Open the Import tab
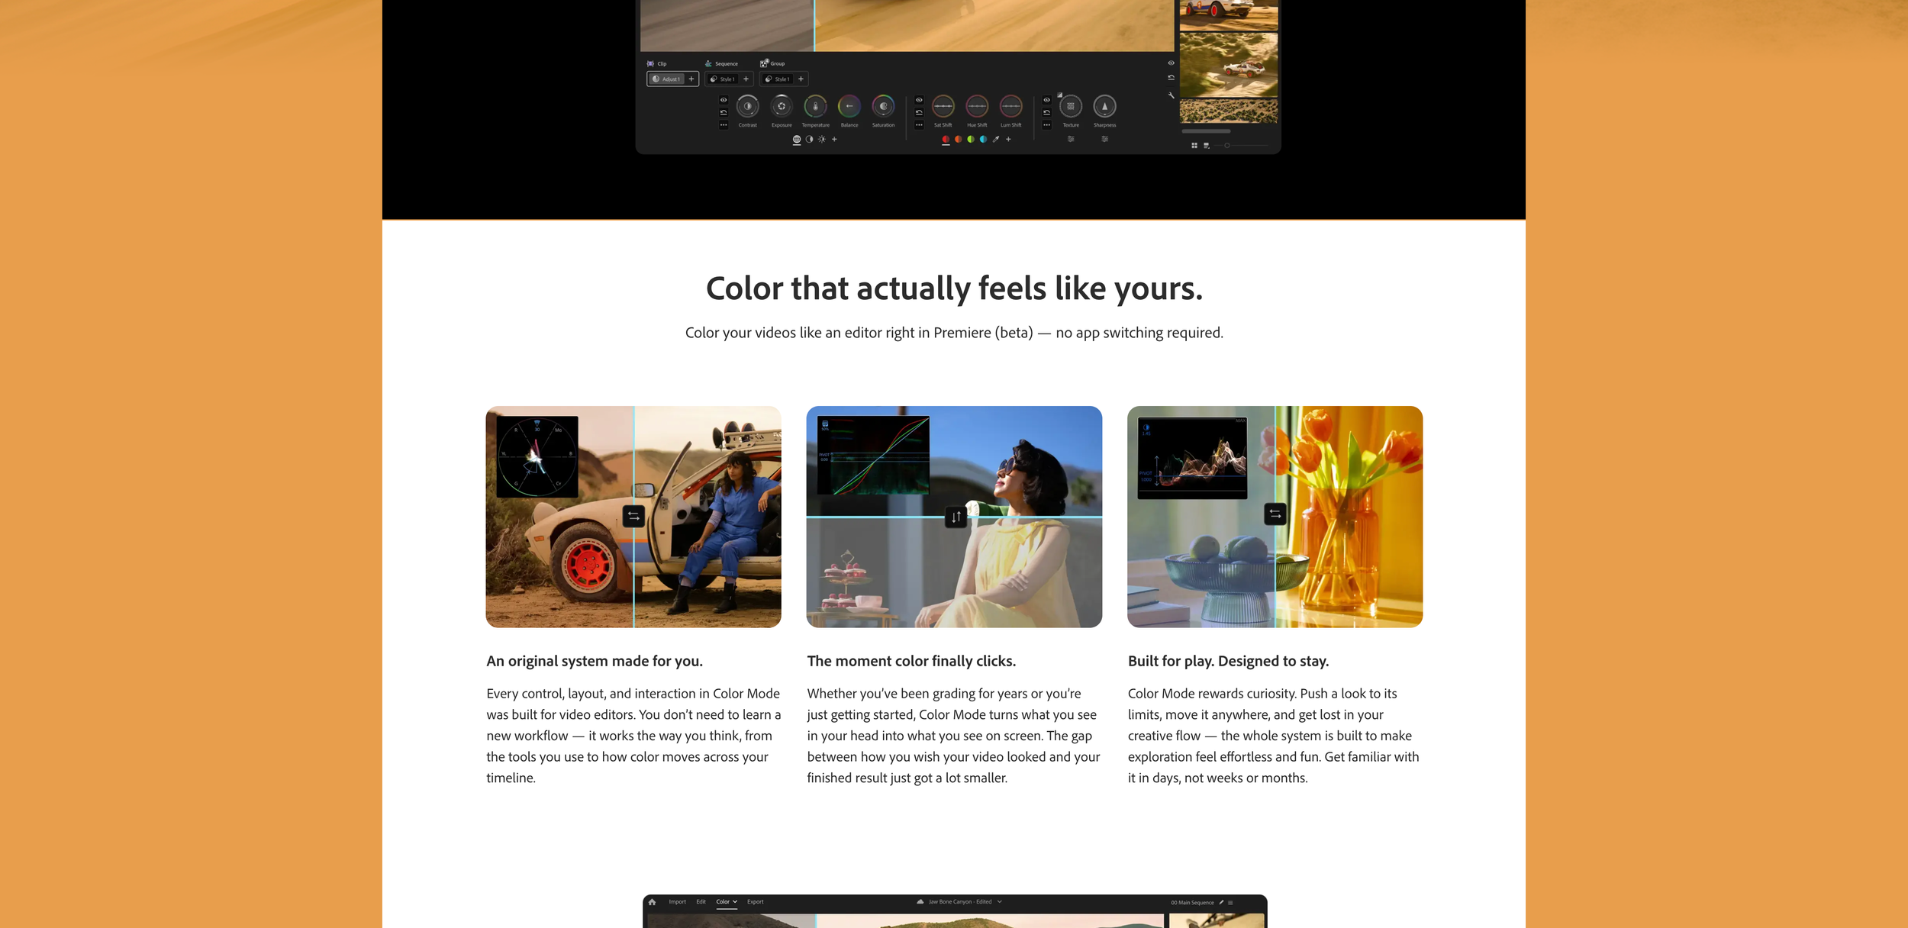Image resolution: width=1908 pixels, height=928 pixels. 677,902
